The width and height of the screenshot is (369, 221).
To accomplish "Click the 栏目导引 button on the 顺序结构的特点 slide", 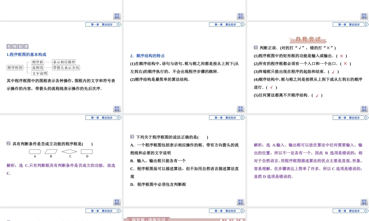I will click(x=240, y=109).
